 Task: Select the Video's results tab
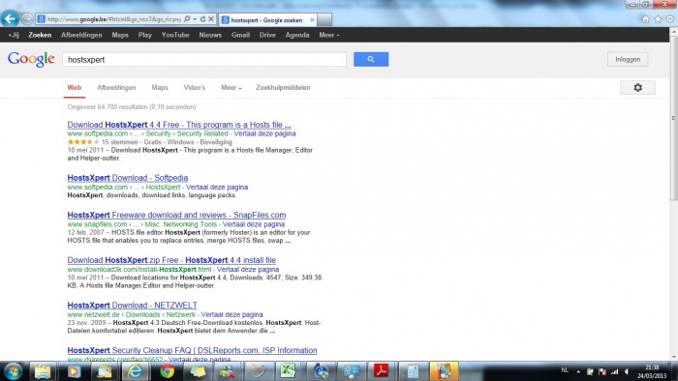tap(195, 88)
